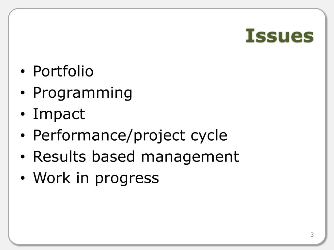
Task: Click the bullet marker beside Programming
Action: coord(23,93)
